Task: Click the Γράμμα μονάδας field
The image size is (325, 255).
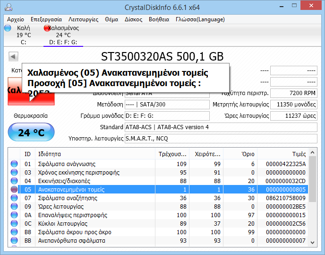Action: click(167, 116)
